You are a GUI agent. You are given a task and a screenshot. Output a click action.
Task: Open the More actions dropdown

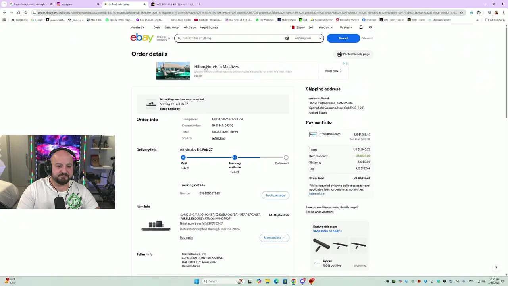pos(274,238)
